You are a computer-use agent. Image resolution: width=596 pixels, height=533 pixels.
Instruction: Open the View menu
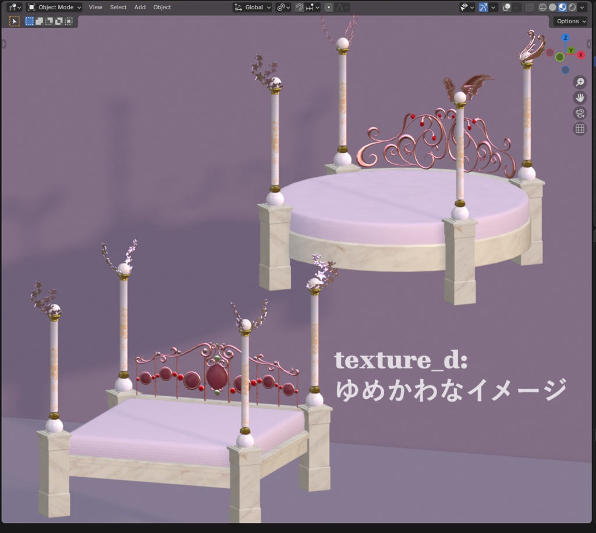click(95, 7)
